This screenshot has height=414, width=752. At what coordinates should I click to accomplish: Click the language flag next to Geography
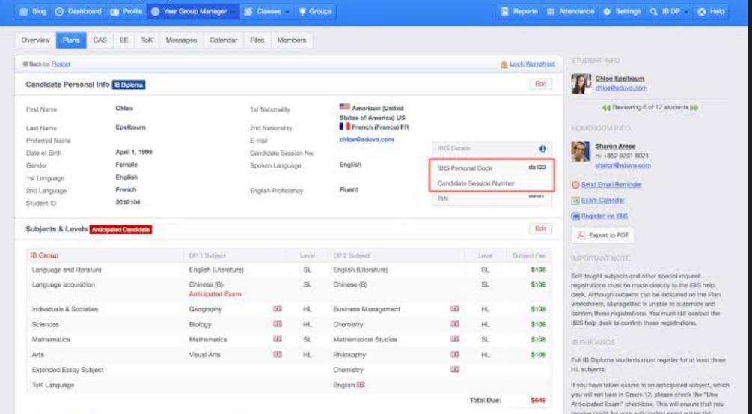pyautogui.click(x=278, y=308)
